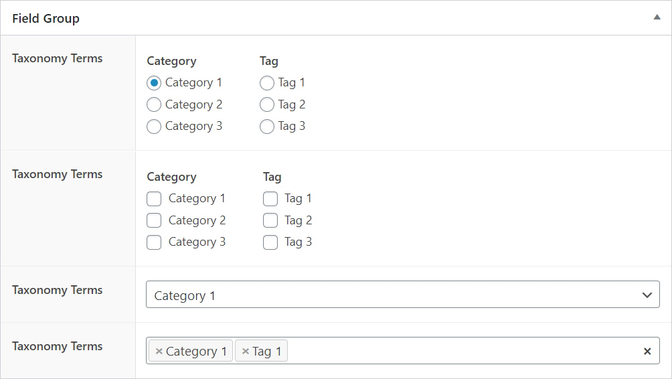The width and height of the screenshot is (672, 379).
Task: Check the Tag 2 checkbox
Action: coord(270,220)
